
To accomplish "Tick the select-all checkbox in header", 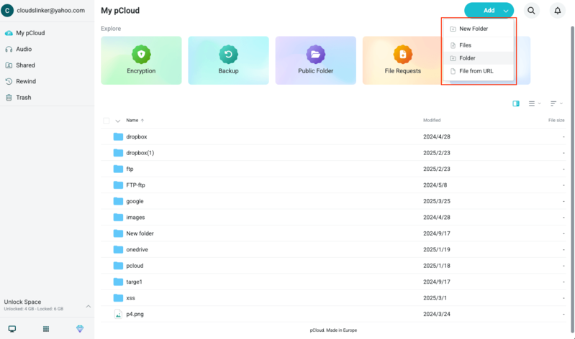I will (x=107, y=121).
